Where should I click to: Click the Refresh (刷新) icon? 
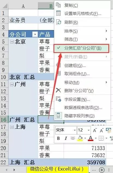coord(58,22)
